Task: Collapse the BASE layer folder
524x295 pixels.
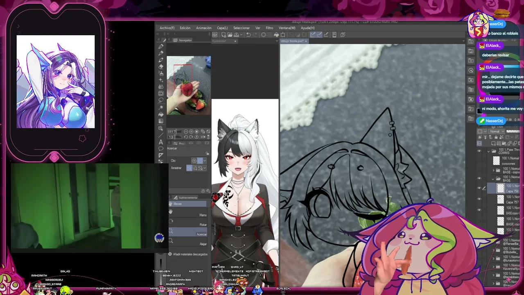Action: [x=493, y=179]
